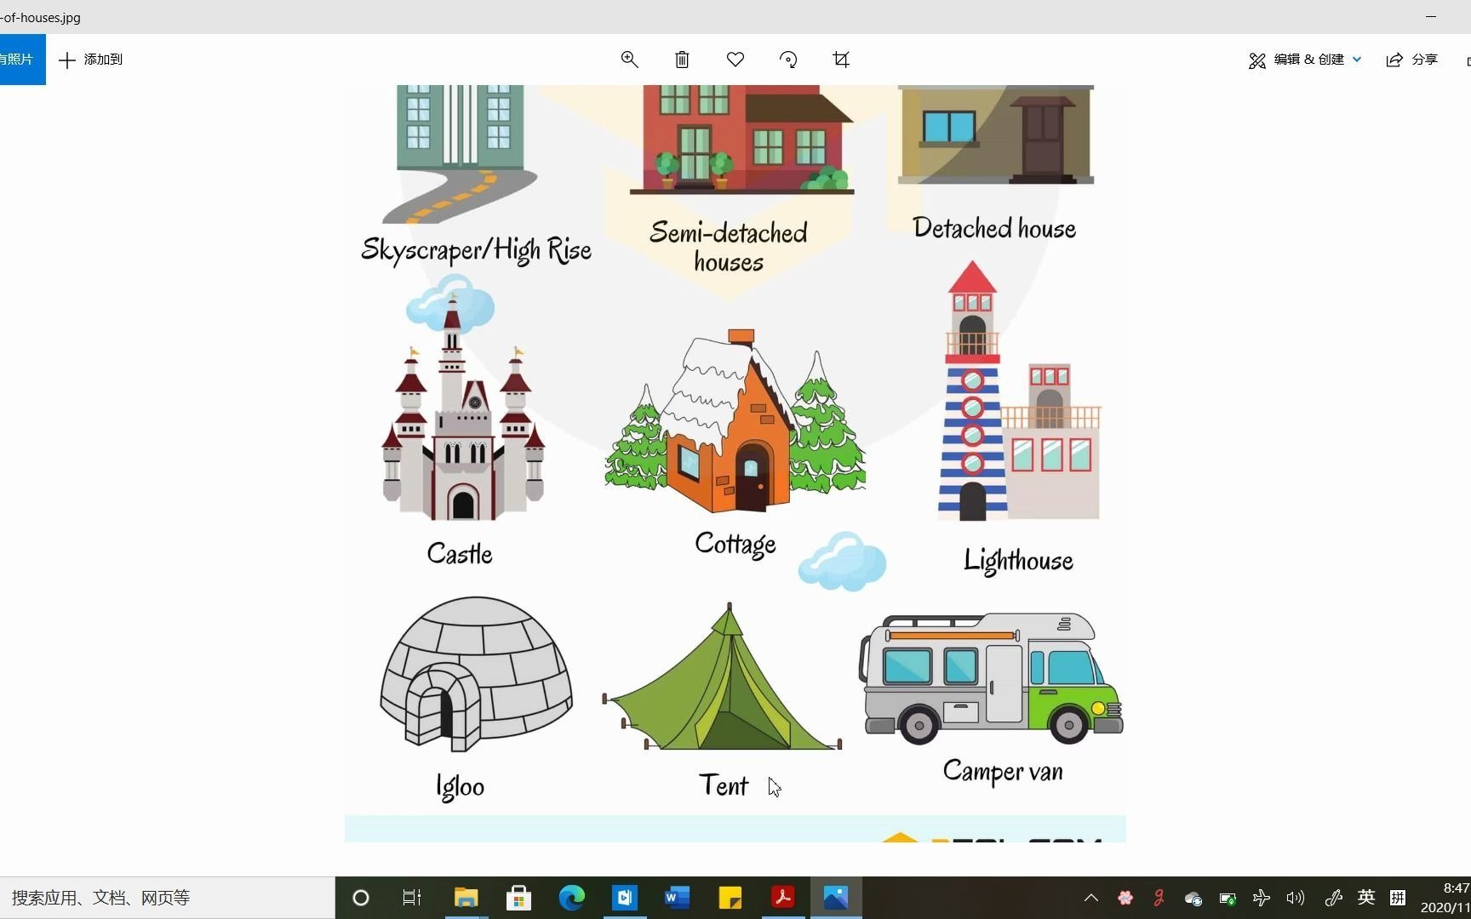Click the zoom magnifier icon in Photos toolbar
Viewport: 1471px width, 919px height.
(x=629, y=60)
